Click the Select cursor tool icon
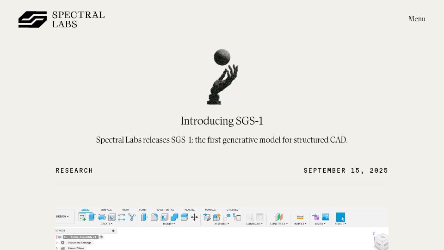This screenshot has width=444, height=250. [340, 217]
